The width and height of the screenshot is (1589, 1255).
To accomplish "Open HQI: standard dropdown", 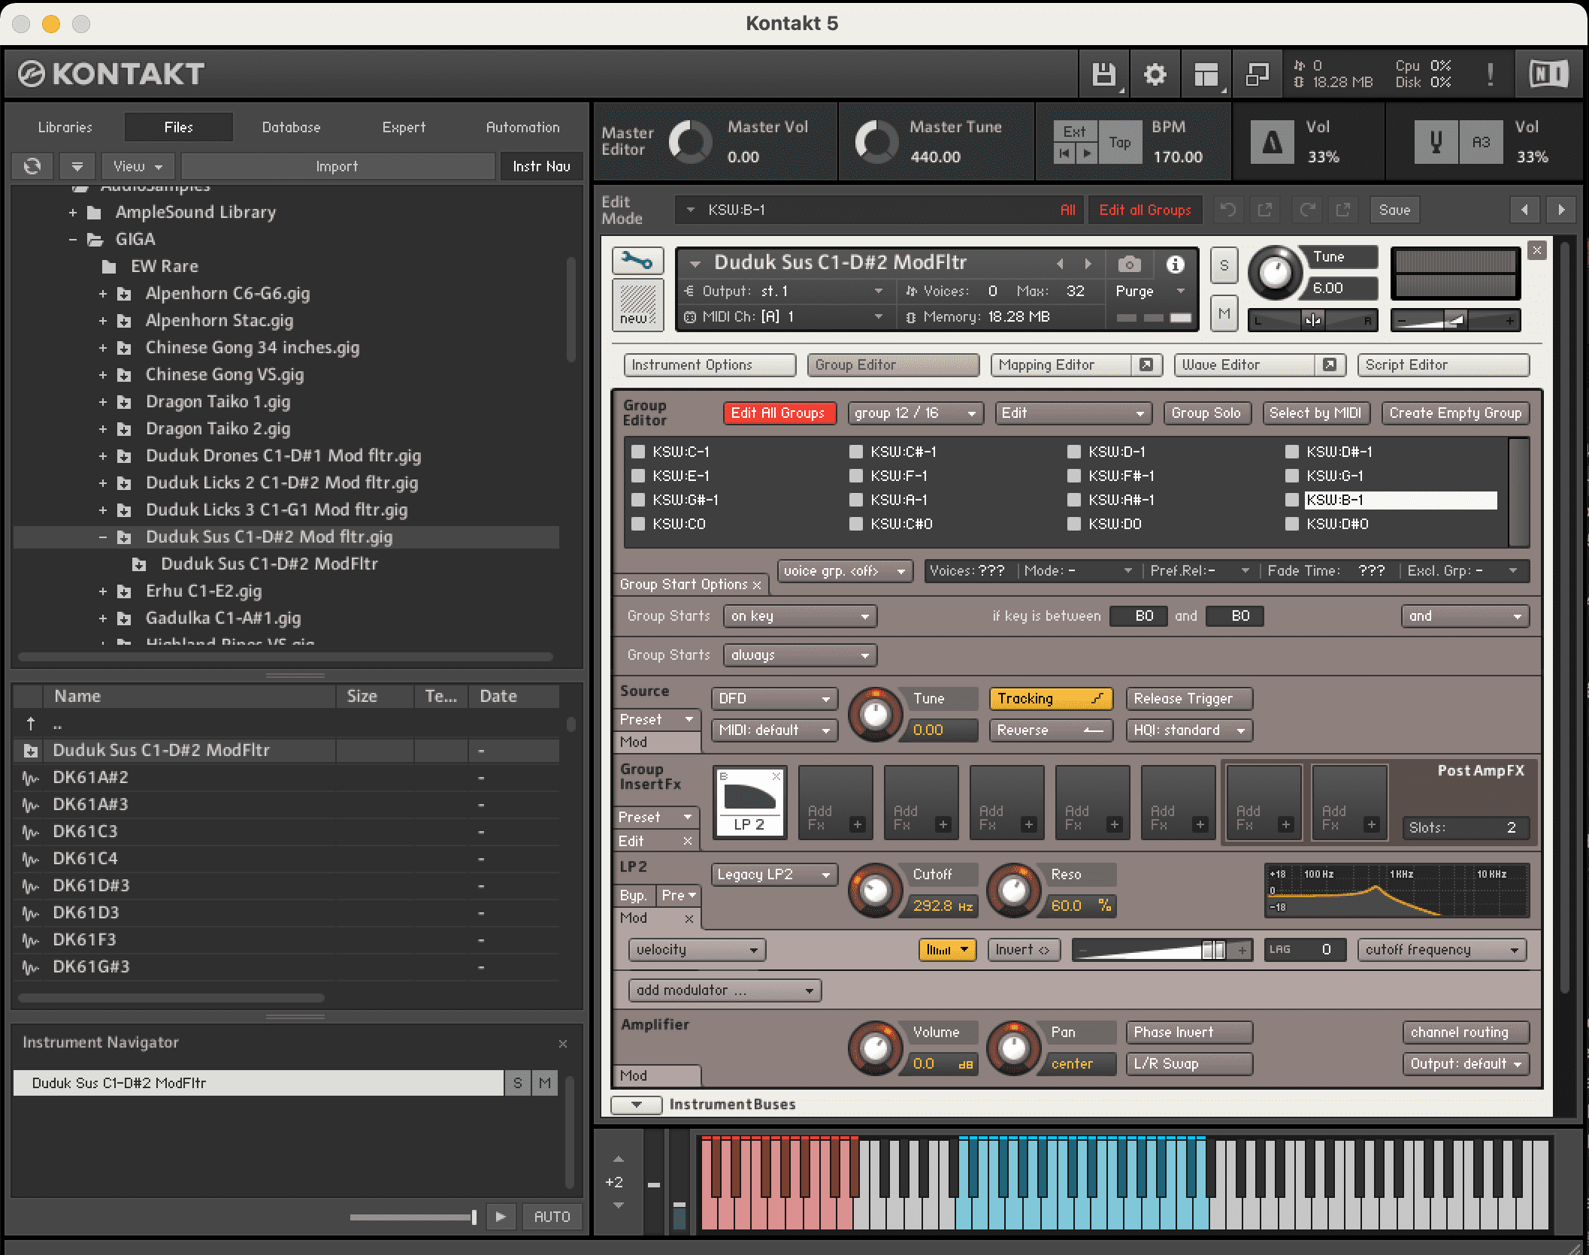I will pos(1189,730).
